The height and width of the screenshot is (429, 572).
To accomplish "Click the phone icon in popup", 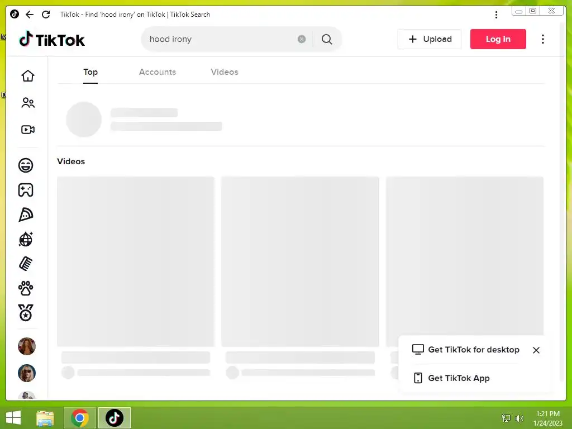I will pyautogui.click(x=418, y=378).
